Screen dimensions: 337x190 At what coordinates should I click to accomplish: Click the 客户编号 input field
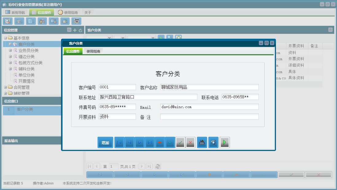[x=117, y=87]
